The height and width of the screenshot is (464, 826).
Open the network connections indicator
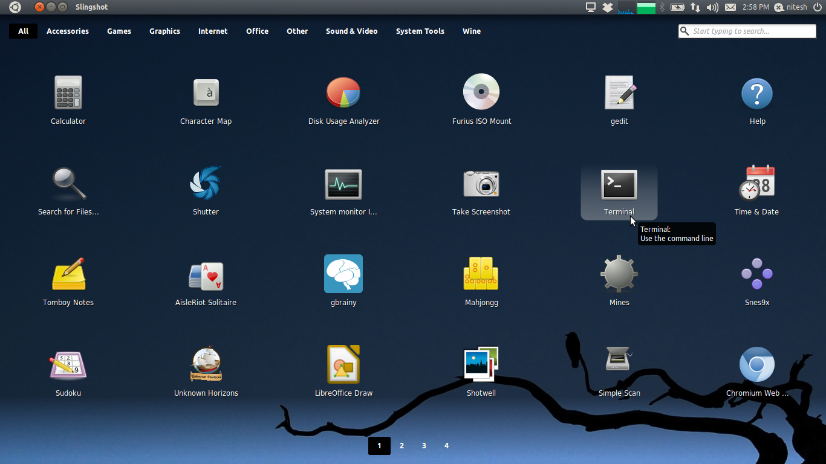695,7
